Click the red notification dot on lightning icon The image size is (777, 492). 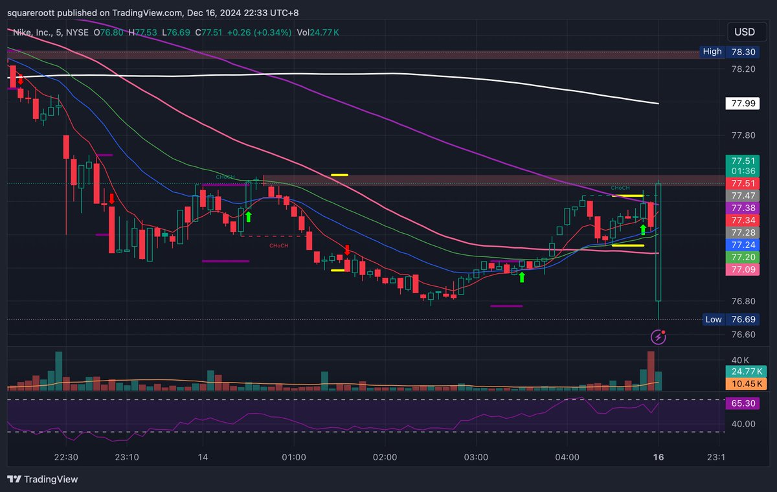click(x=664, y=332)
